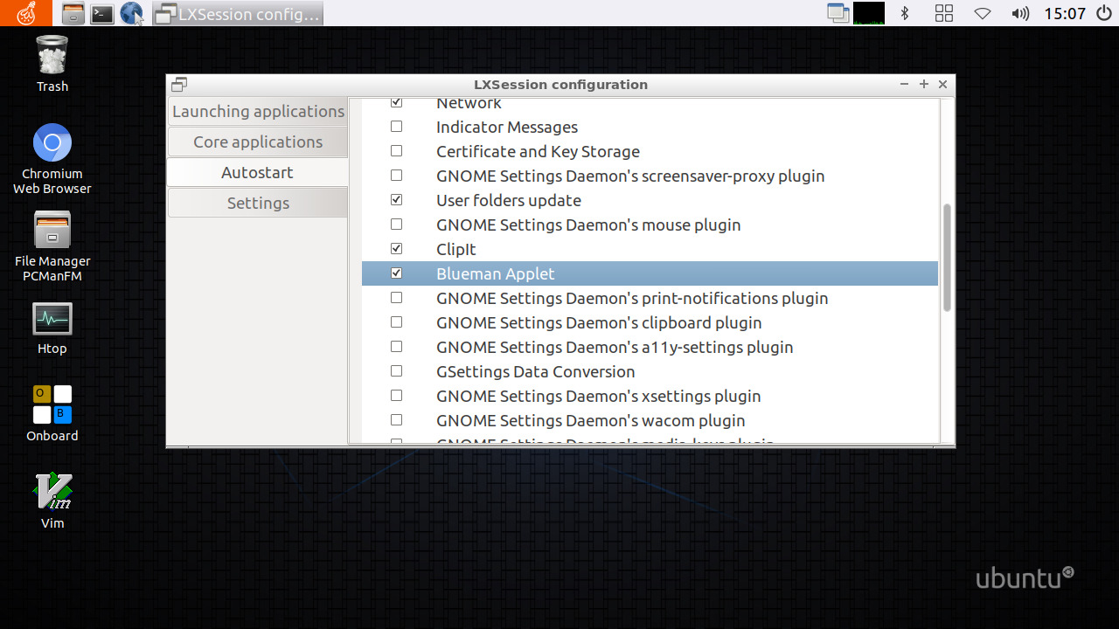Image resolution: width=1119 pixels, height=629 pixels.
Task: Click LXSession config taskbar button
Action: coord(238,13)
